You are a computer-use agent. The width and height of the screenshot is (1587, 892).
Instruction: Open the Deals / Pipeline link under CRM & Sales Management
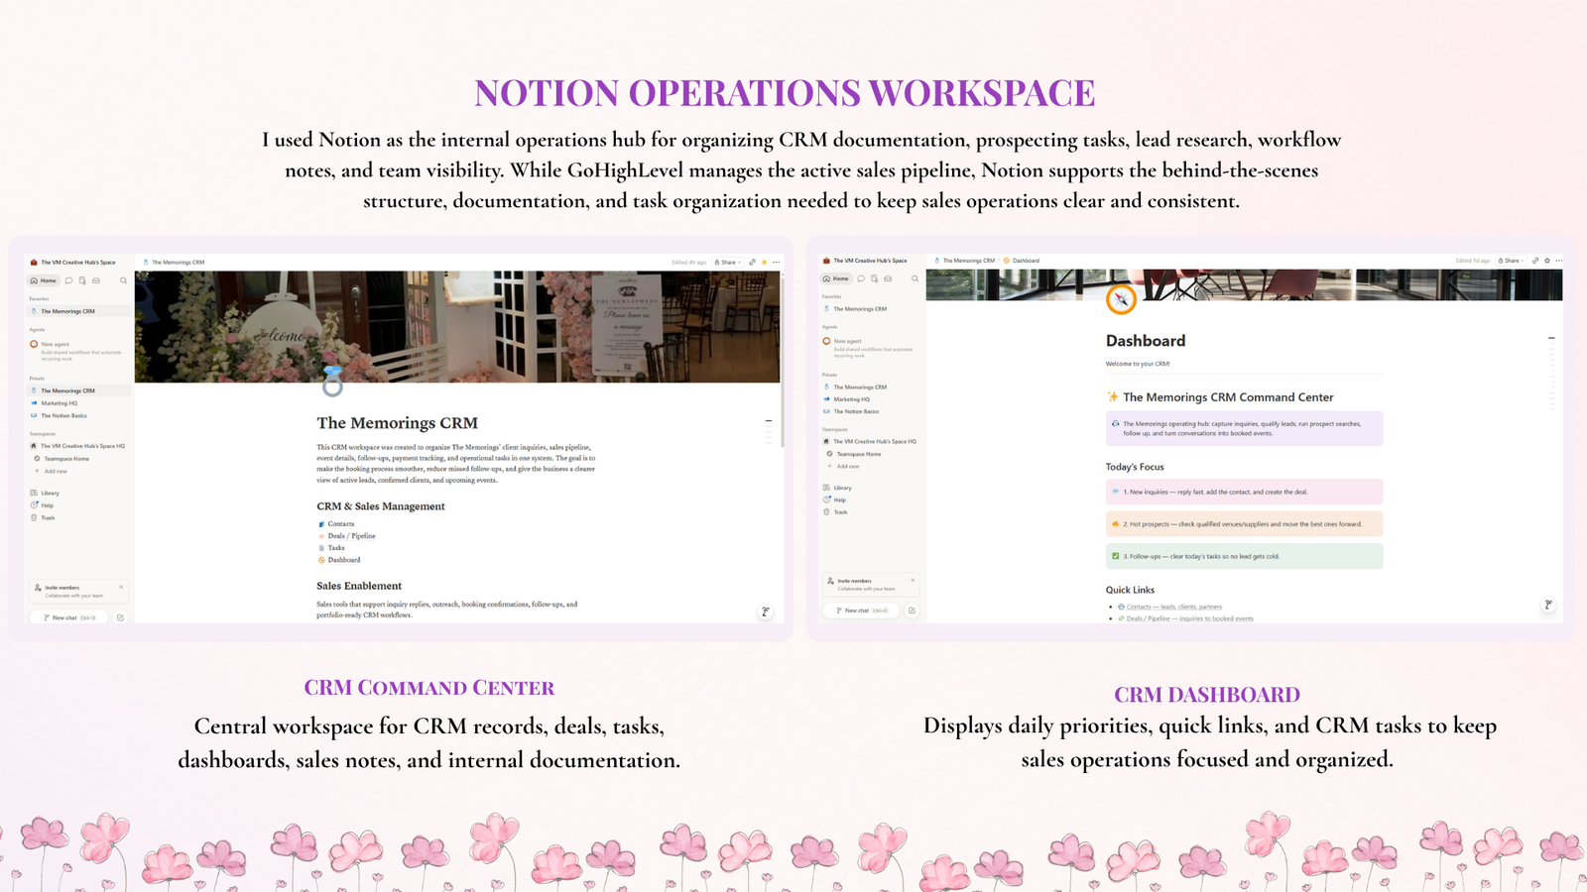pyautogui.click(x=347, y=536)
